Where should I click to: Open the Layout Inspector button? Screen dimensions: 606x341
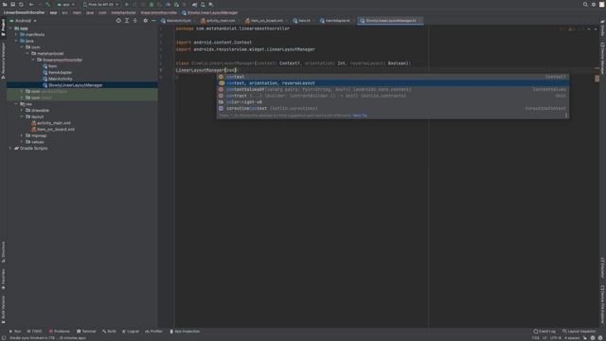coord(579,332)
